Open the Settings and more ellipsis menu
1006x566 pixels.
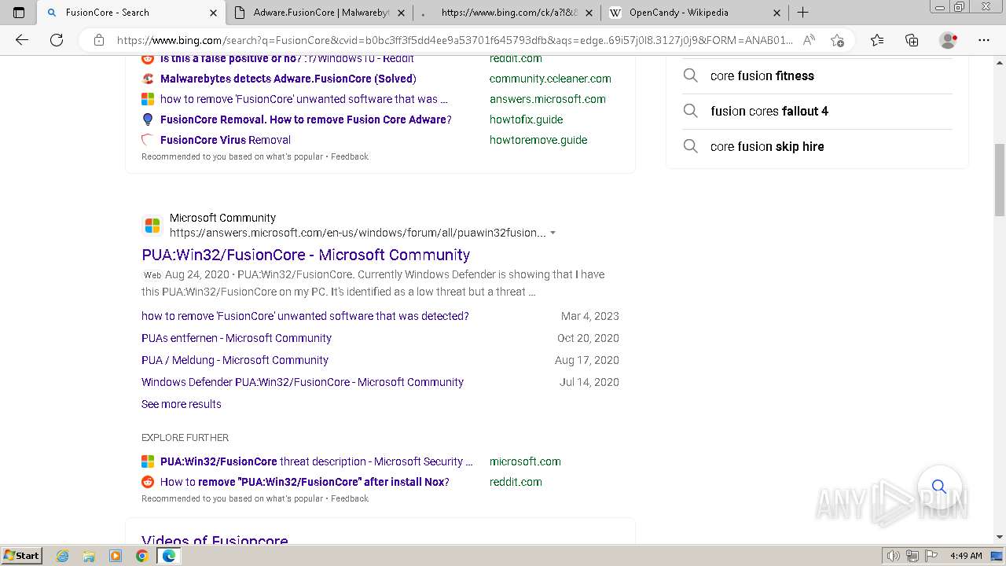pos(984,40)
